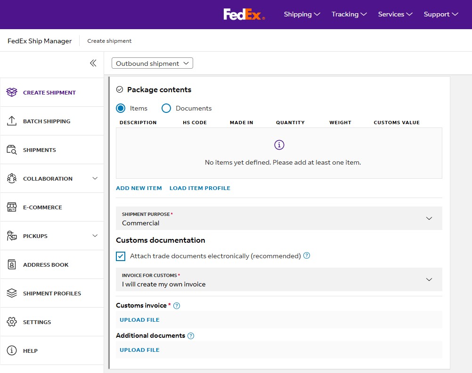Go to Create Shipment in sidebar

tap(52, 92)
